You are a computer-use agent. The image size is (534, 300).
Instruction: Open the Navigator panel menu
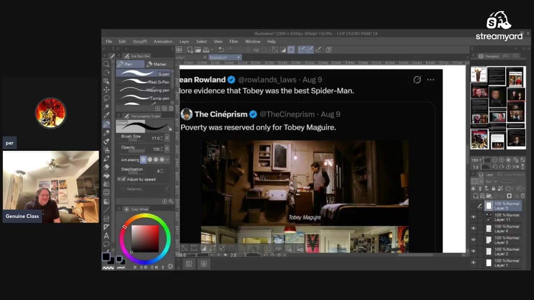(x=474, y=56)
